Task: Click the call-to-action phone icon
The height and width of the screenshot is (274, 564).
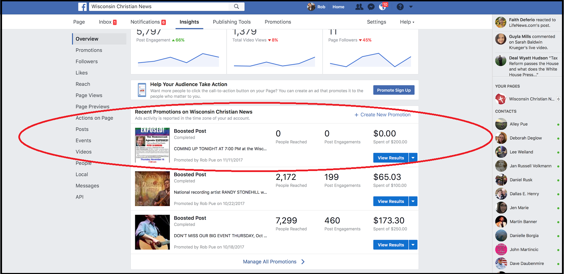Action: pyautogui.click(x=142, y=90)
